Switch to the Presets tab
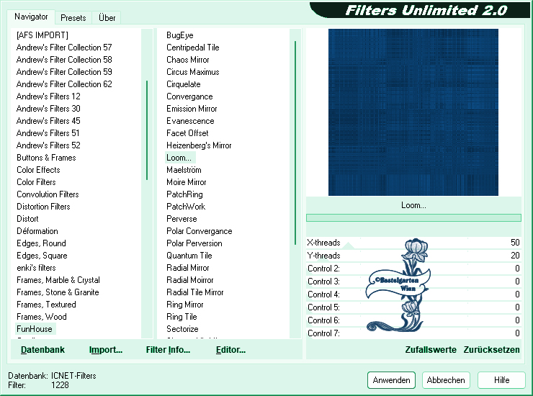This screenshot has height=396, width=533. 73,18
